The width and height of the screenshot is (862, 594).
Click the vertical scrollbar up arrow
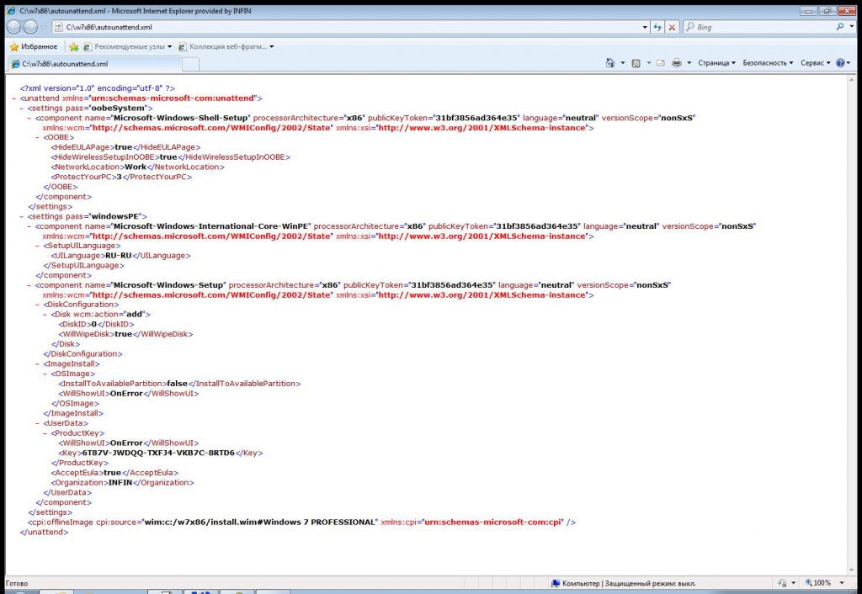pos(852,80)
